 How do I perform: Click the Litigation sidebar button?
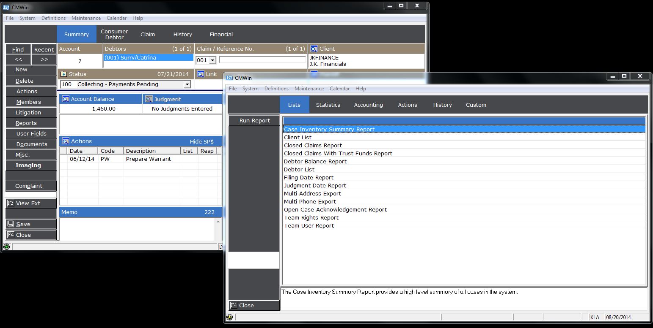click(28, 113)
